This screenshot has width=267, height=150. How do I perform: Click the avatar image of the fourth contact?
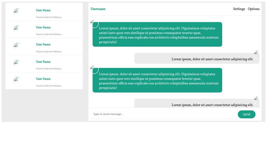pos(17,63)
